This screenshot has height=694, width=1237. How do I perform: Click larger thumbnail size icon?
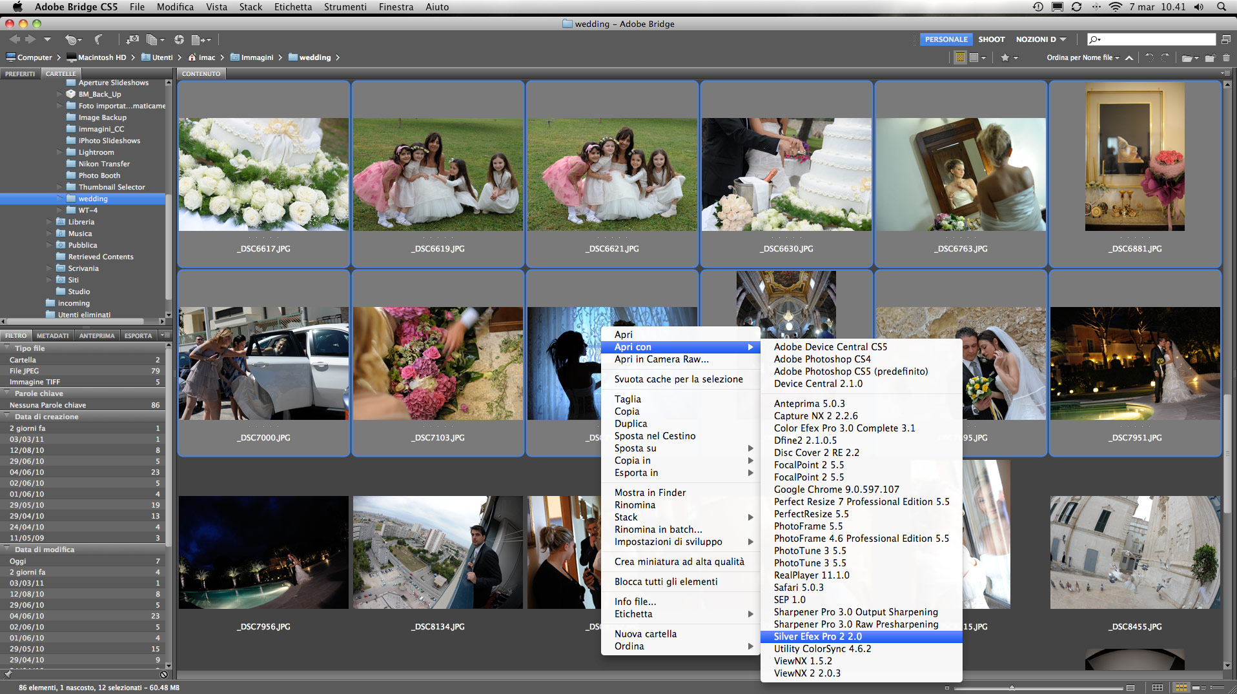click(x=1130, y=688)
